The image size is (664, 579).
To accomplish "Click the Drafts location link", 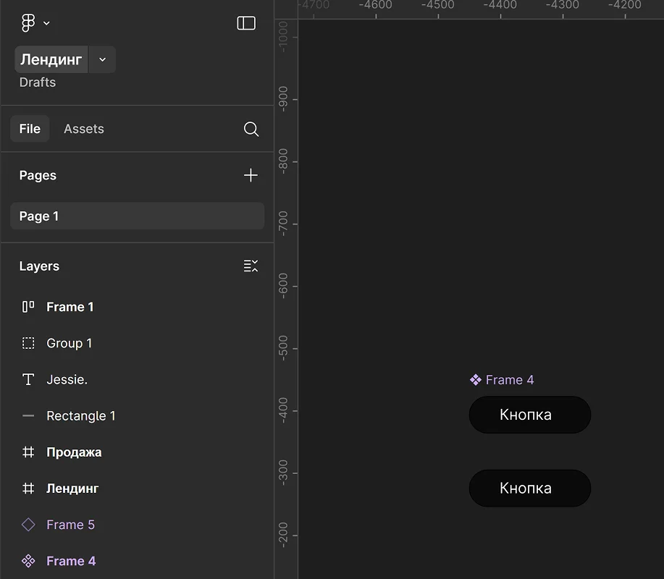I will point(38,83).
